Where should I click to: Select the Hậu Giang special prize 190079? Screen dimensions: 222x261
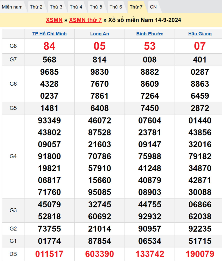pyautogui.click(x=200, y=254)
